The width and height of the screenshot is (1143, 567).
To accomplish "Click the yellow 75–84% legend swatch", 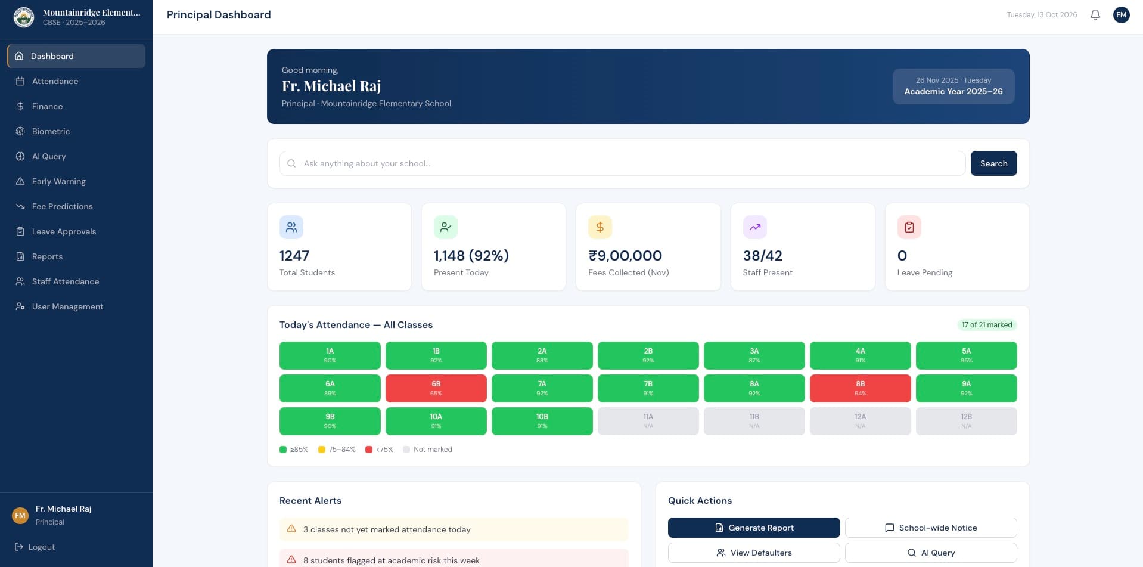I will pos(322,450).
